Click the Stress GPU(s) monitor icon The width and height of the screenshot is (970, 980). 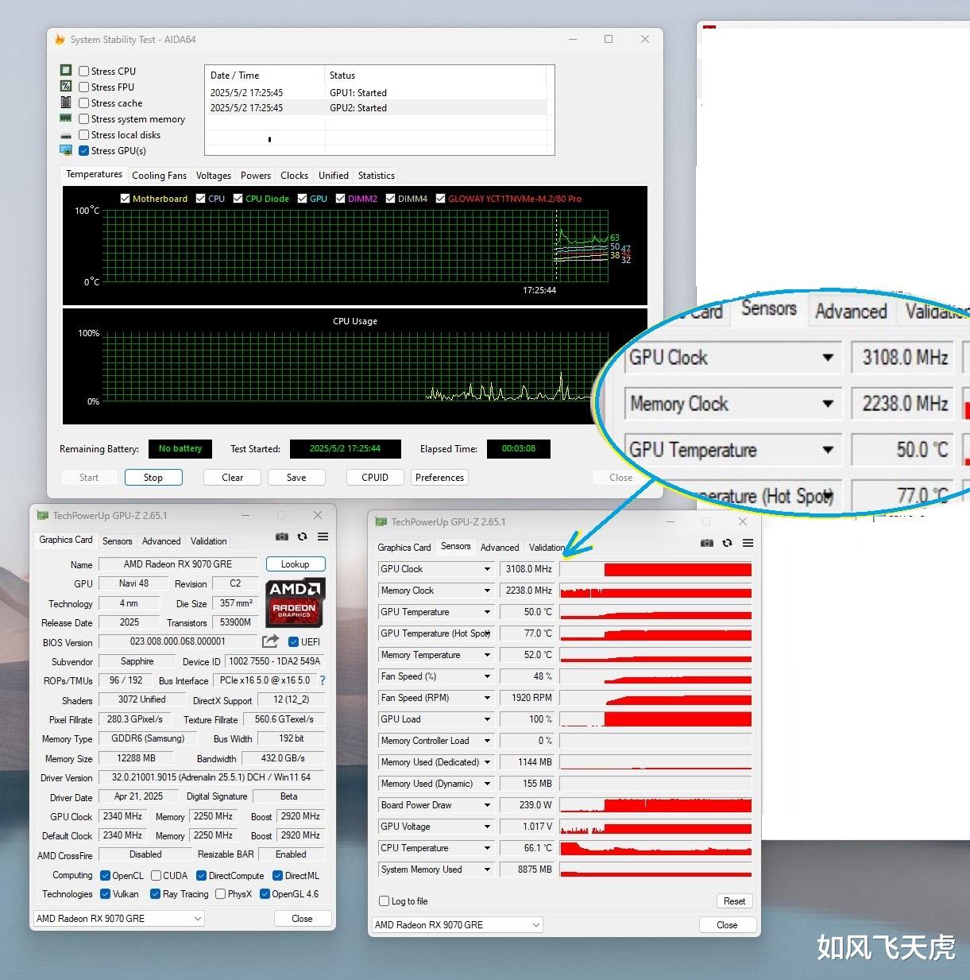[x=66, y=150]
